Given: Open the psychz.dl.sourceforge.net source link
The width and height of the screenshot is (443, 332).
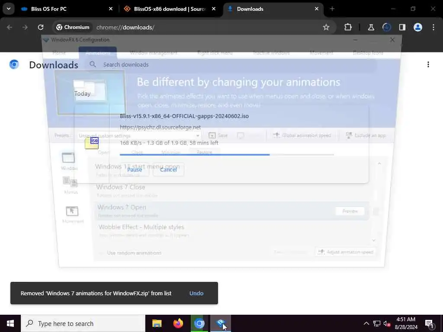Looking at the screenshot, I should click(x=160, y=128).
